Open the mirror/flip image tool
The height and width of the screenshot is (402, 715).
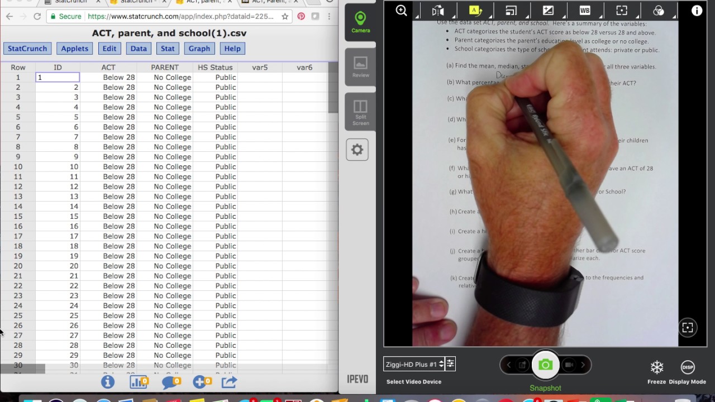[438, 11]
